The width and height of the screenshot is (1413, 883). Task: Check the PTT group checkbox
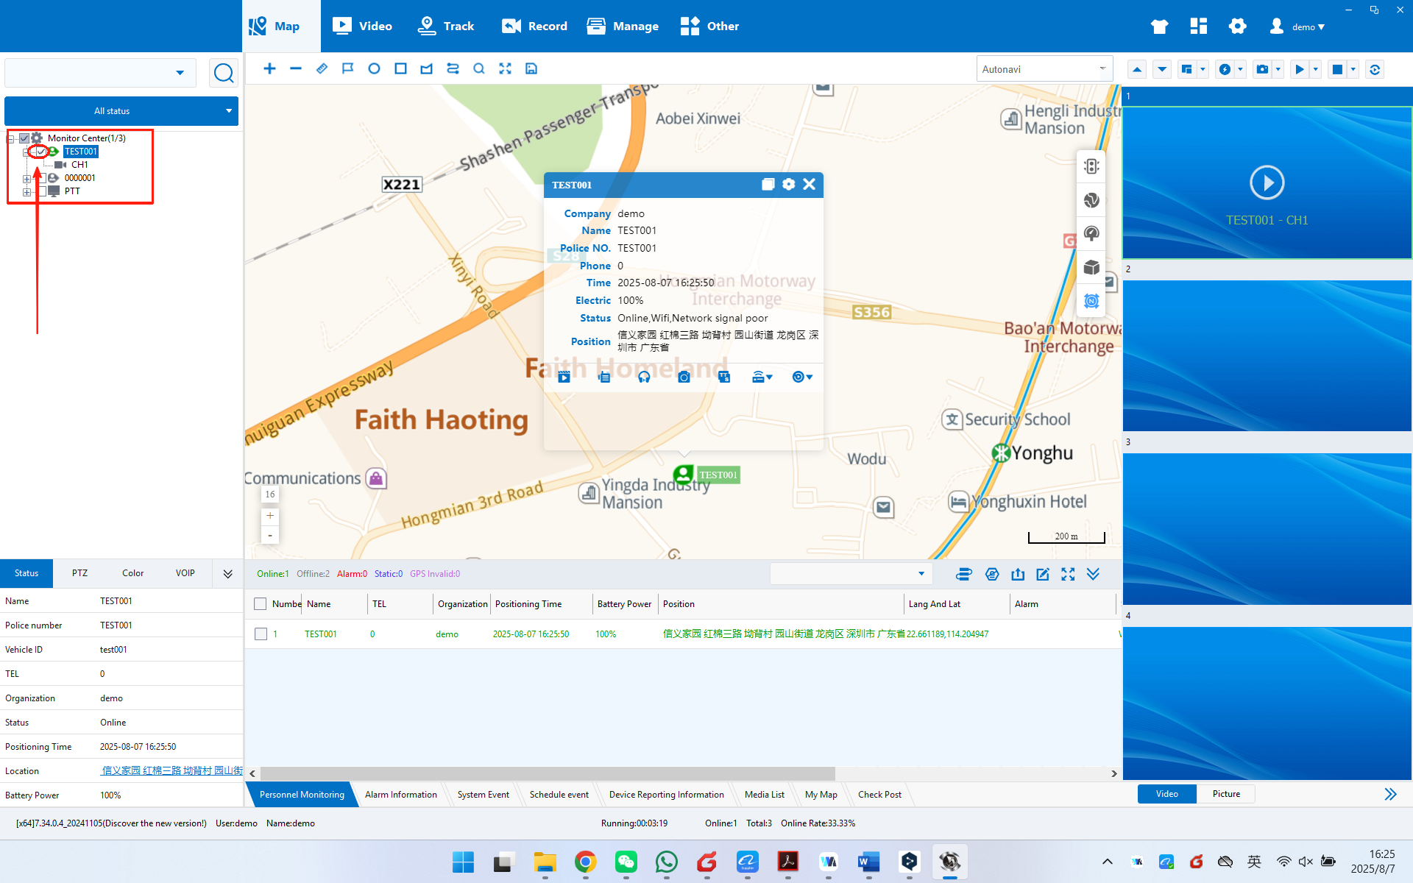(x=41, y=191)
